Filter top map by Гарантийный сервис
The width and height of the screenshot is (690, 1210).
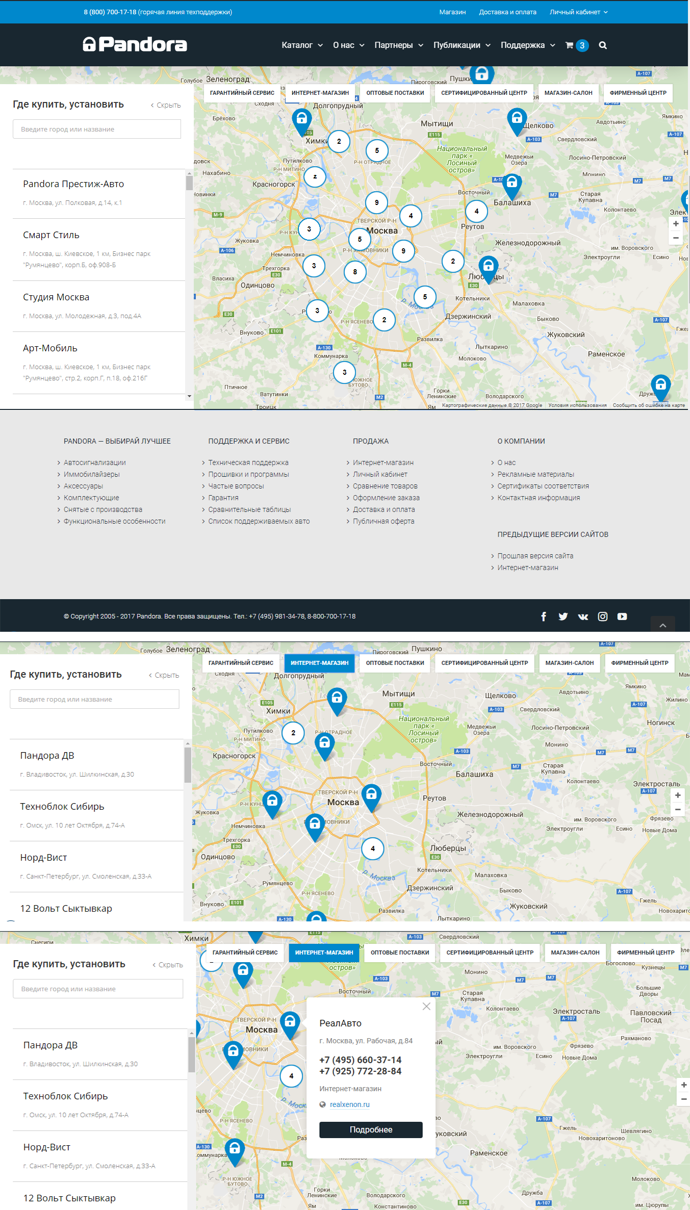pos(242,93)
